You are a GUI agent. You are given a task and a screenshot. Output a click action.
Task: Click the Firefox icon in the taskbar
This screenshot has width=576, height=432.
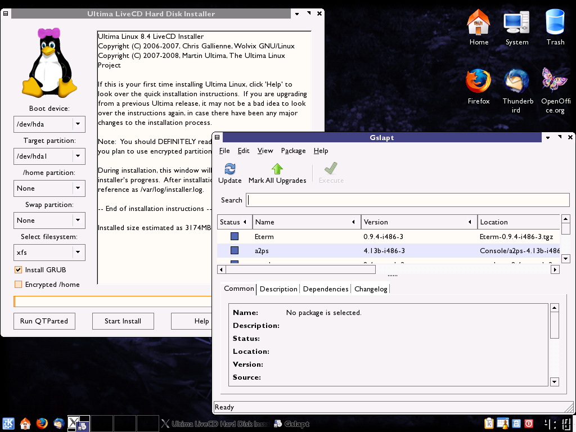[42, 423]
